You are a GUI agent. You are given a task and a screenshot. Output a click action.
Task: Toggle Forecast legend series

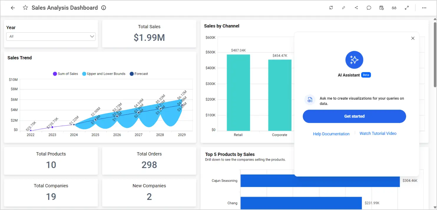(139, 74)
